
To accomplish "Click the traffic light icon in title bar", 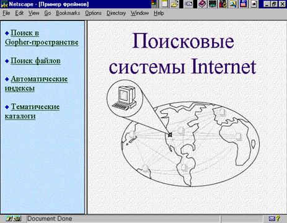I will pos(154,4).
